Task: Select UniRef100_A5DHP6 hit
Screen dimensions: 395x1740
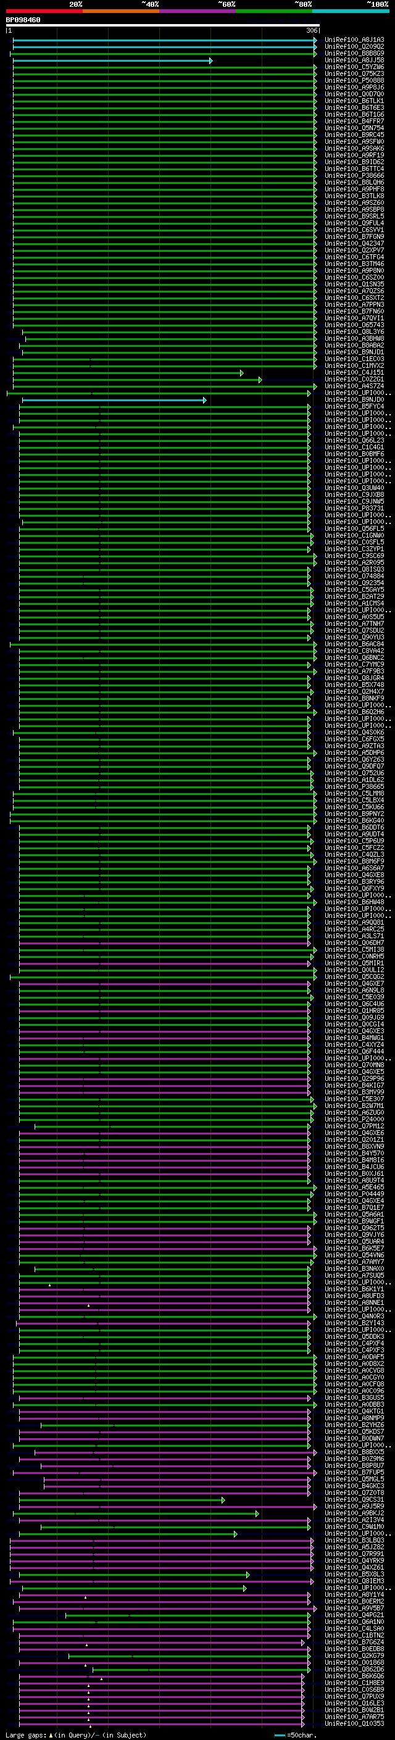Action: pos(354,752)
